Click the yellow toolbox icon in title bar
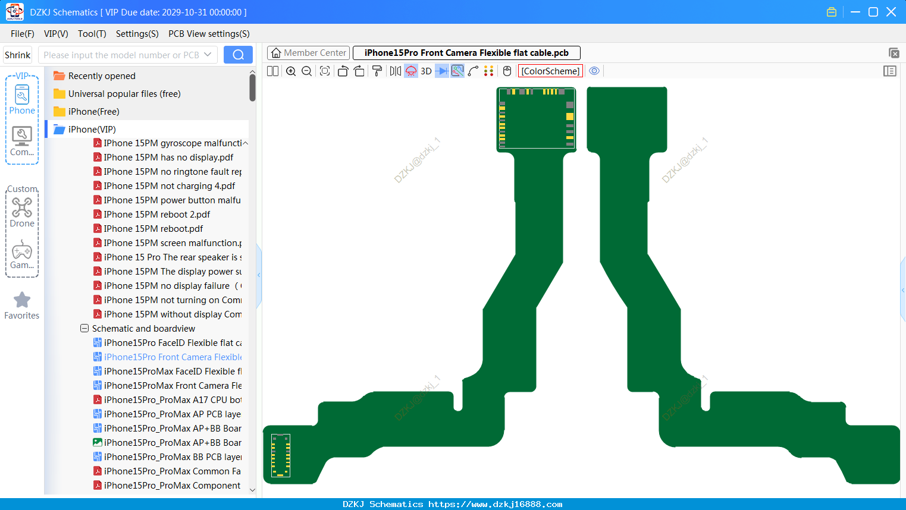 tap(832, 12)
